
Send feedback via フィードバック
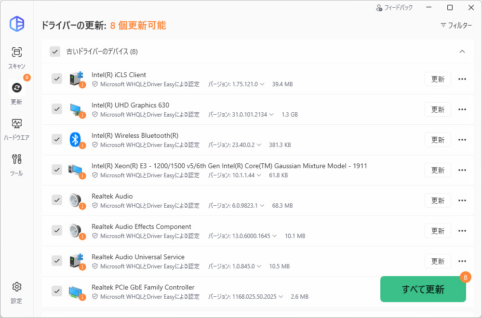click(394, 8)
